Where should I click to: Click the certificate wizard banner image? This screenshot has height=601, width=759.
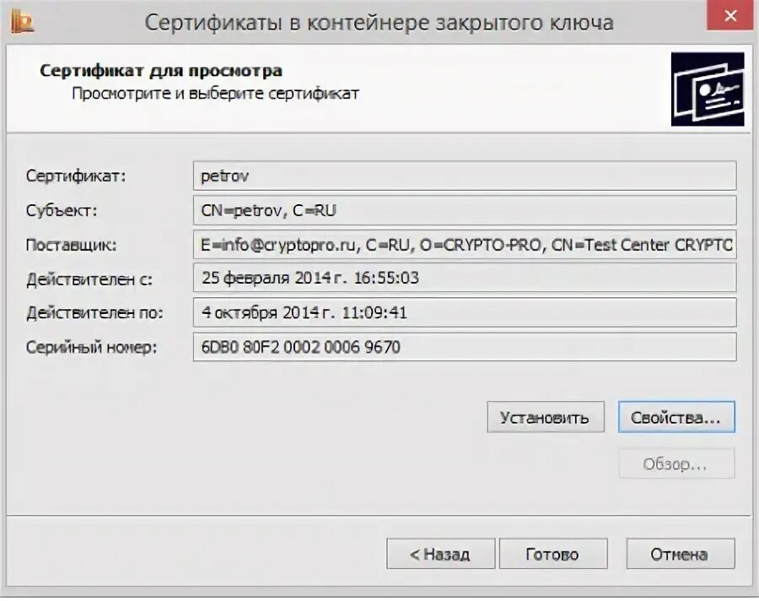708,89
